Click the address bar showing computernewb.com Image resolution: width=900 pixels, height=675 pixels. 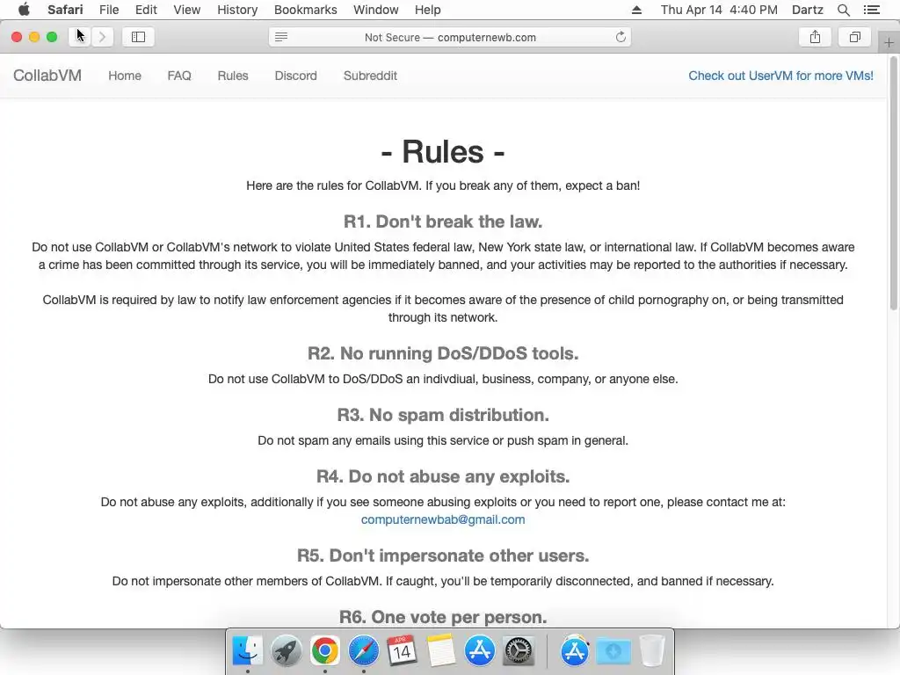(450, 37)
